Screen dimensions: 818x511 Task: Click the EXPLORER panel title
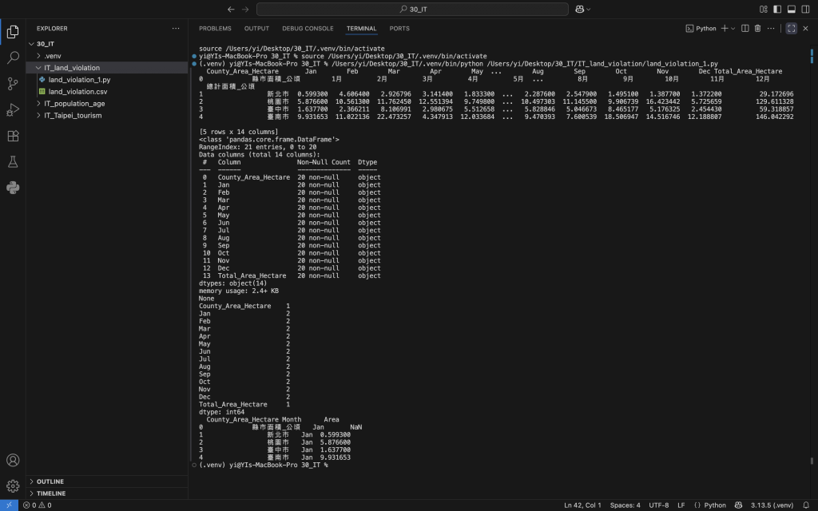coord(52,29)
